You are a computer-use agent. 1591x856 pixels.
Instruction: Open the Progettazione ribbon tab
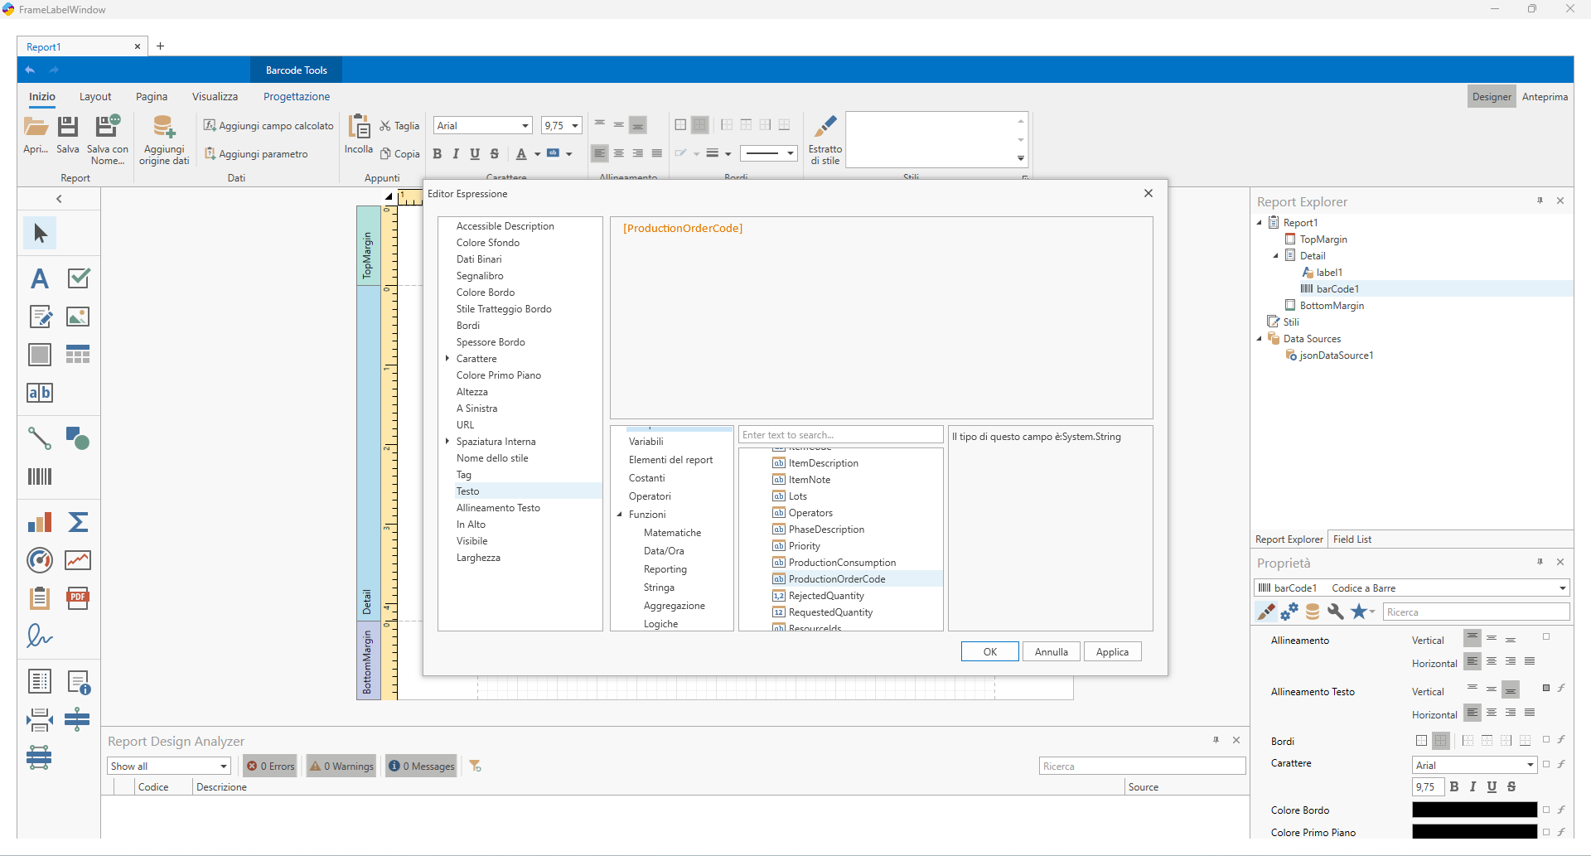297,97
